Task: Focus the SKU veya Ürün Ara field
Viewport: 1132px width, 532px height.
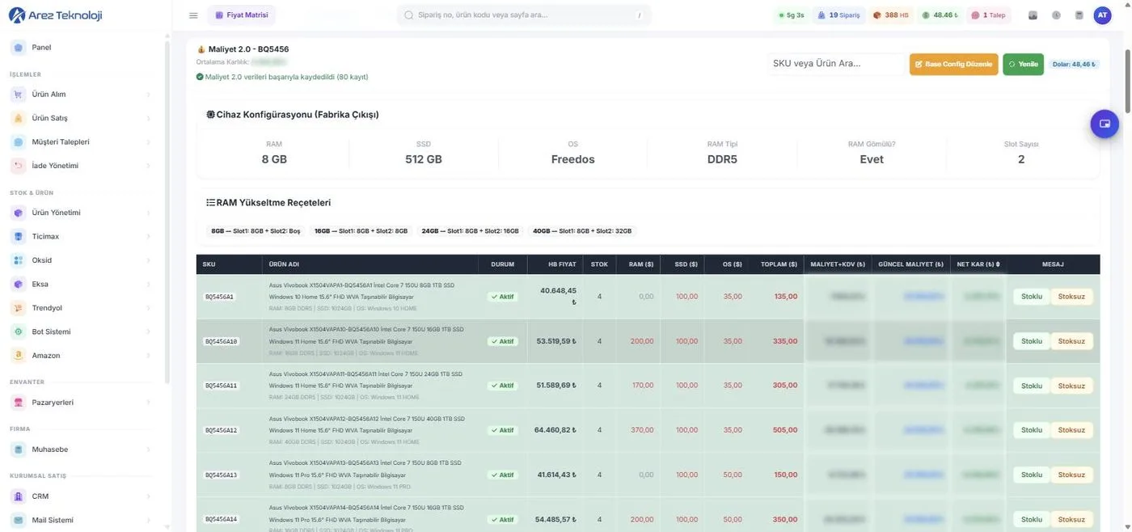Action: (835, 64)
